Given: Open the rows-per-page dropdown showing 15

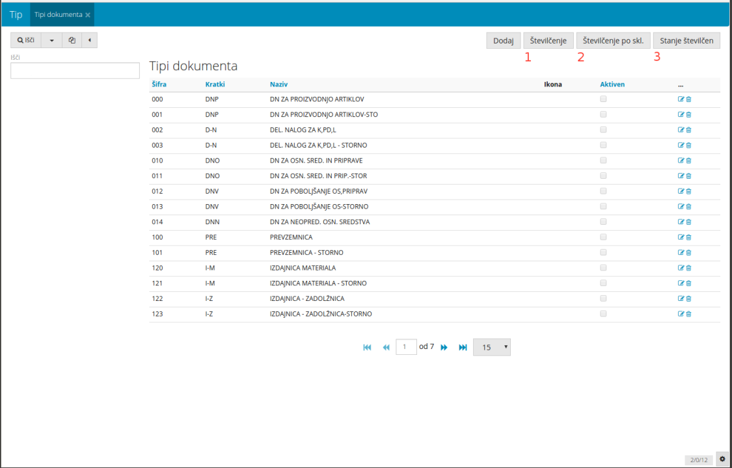Looking at the screenshot, I should coord(492,347).
